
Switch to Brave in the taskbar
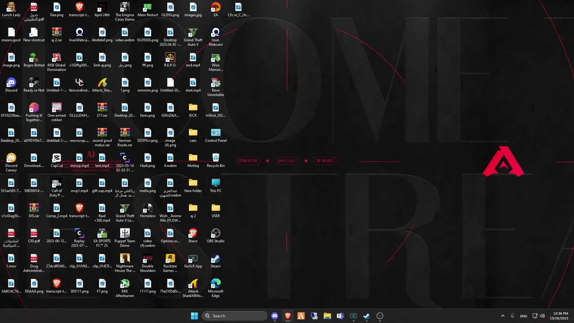click(x=288, y=316)
